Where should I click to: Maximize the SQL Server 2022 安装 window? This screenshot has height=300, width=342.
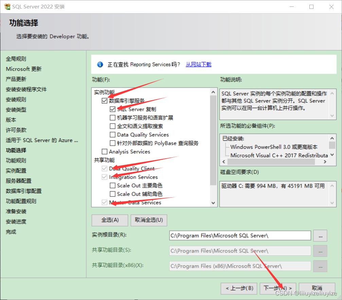pyautogui.click(x=311, y=7)
